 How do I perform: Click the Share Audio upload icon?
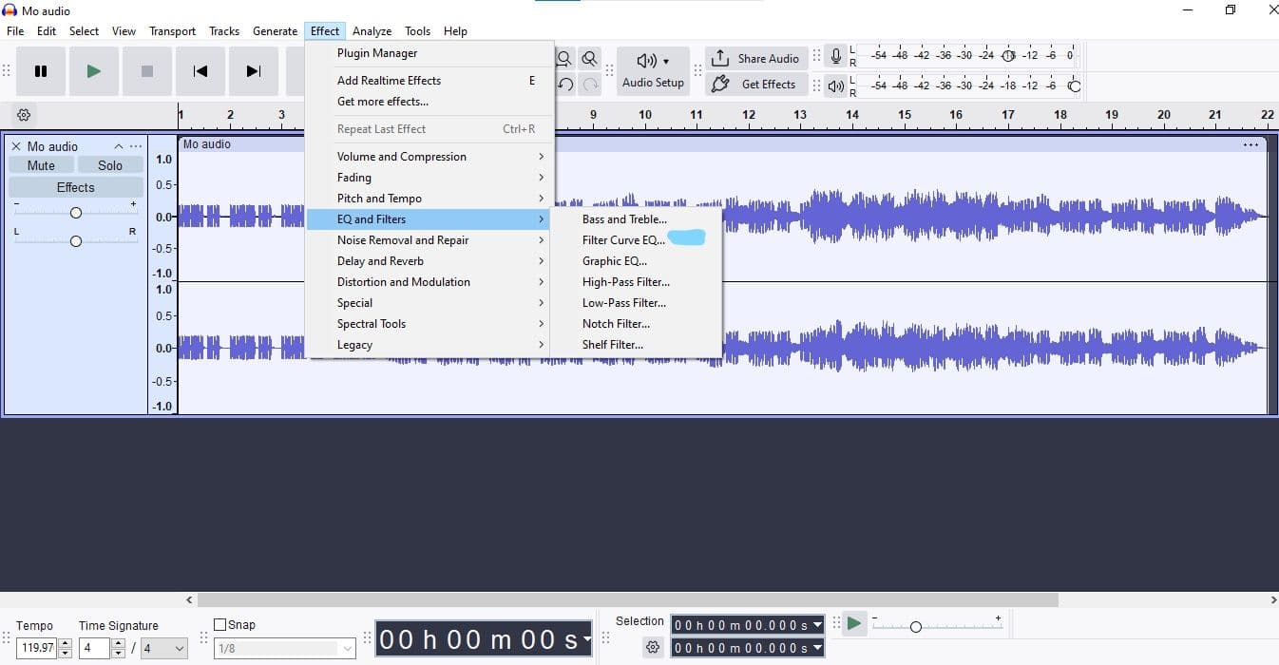click(x=720, y=58)
